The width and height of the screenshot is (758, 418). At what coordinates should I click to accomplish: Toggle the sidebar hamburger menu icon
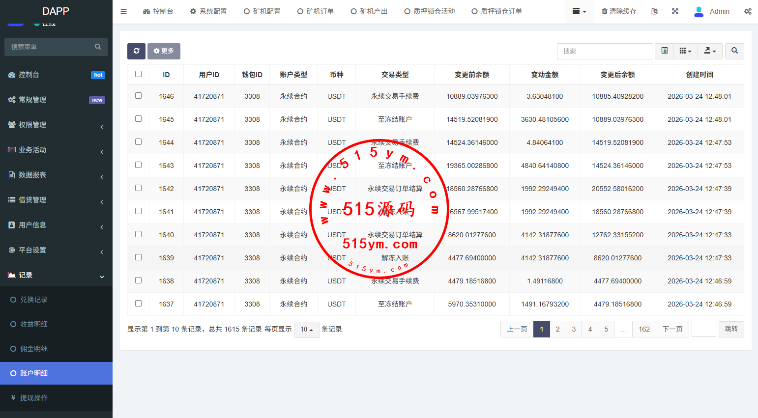coord(124,11)
